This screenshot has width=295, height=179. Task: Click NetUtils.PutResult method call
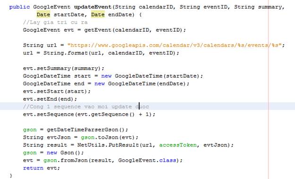pyautogui.click(x=108, y=145)
